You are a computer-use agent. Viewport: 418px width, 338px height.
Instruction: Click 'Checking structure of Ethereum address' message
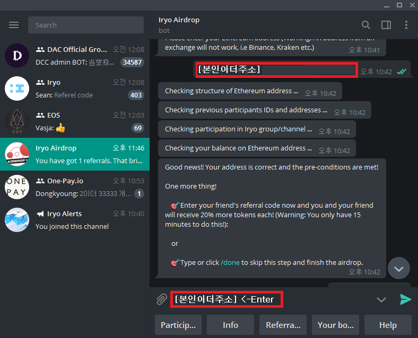click(x=250, y=91)
